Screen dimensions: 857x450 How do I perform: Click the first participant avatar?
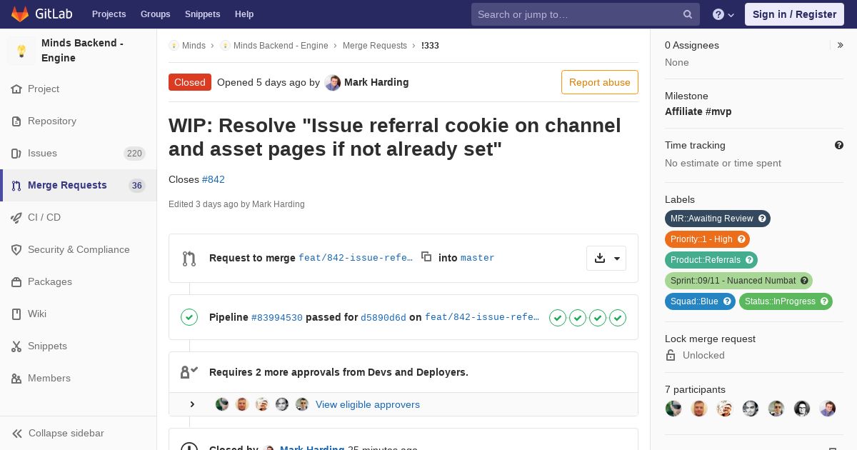673,409
